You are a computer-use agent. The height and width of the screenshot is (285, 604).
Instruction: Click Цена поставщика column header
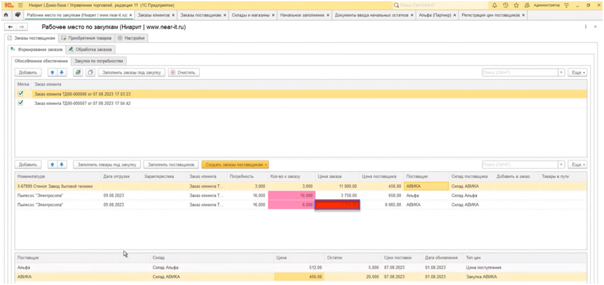381,176
